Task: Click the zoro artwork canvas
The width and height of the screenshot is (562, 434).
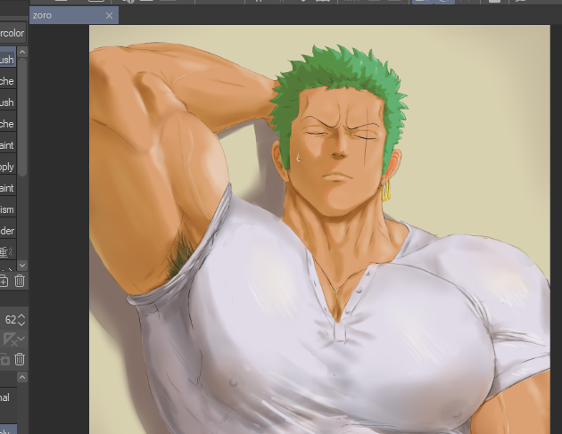Action: (x=319, y=230)
